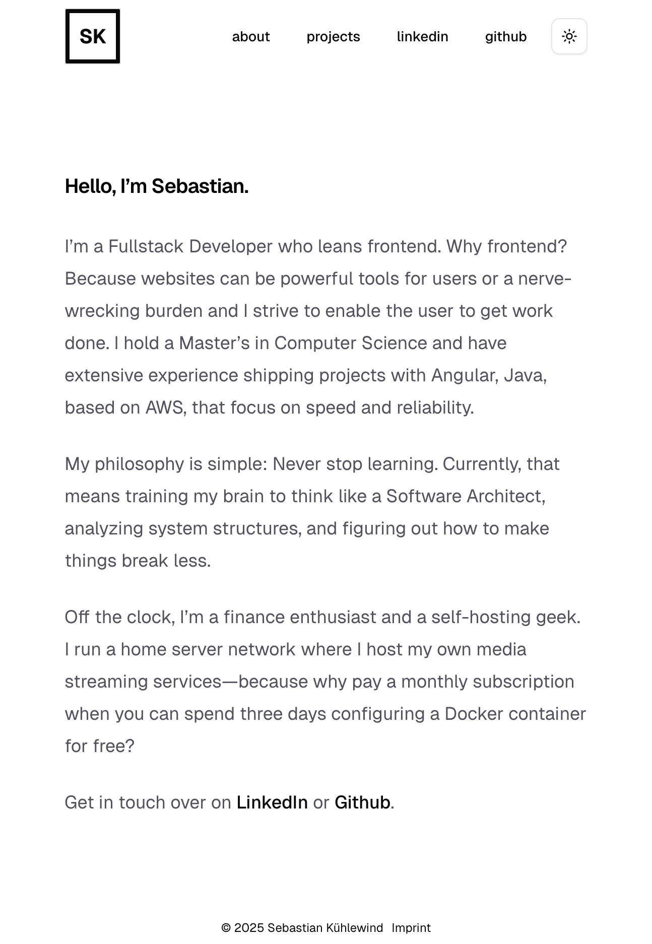Image resolution: width=652 pixels, height=944 pixels.
Task: Toggle the light/dark theme sun button
Action: (x=569, y=36)
